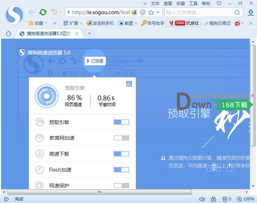Screen dimensions: 257x203
Task: Open the downloads manager arrow icon
Action: click(251, 12)
